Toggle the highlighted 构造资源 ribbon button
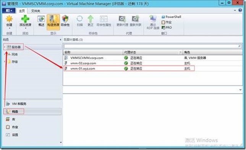The height and width of the screenshot is (150, 246). coord(53,22)
